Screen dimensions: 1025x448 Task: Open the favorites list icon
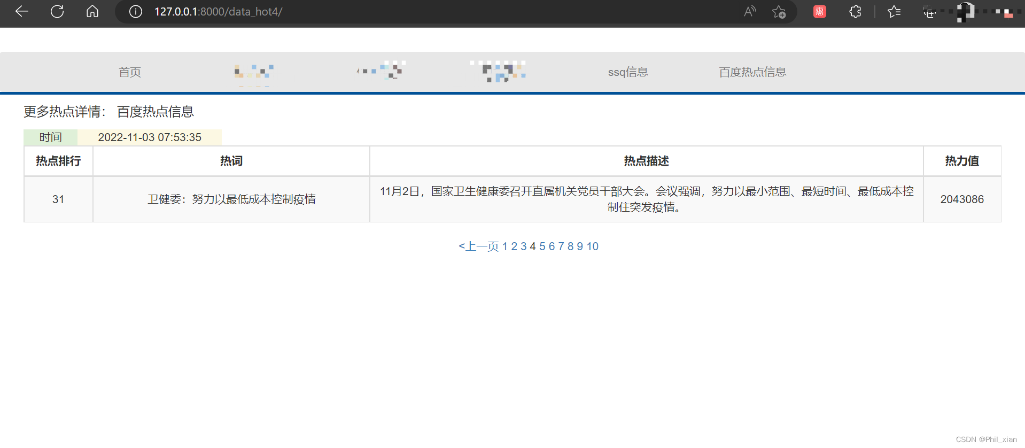(894, 11)
